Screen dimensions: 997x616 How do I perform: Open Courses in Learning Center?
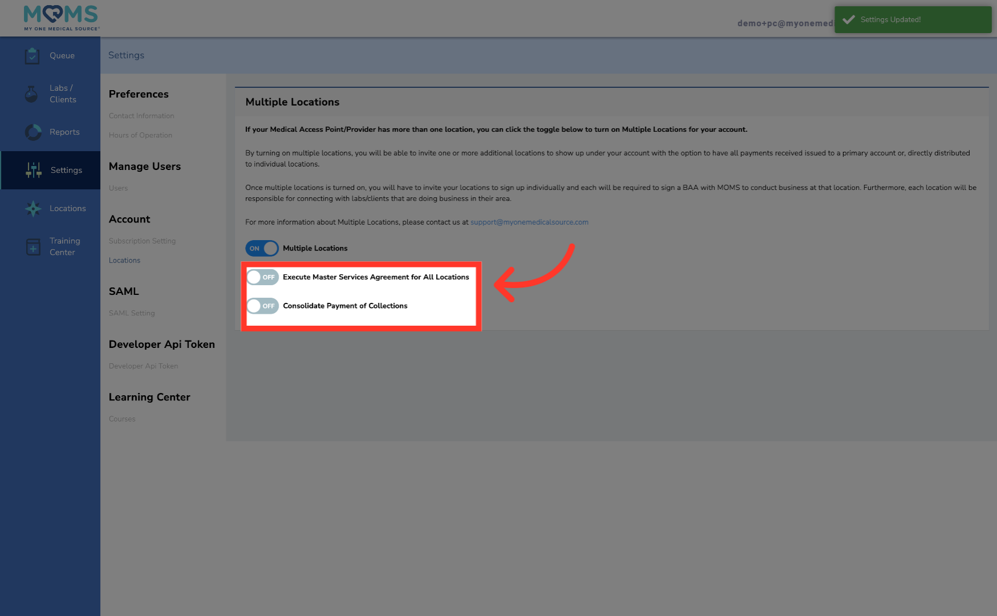121,419
